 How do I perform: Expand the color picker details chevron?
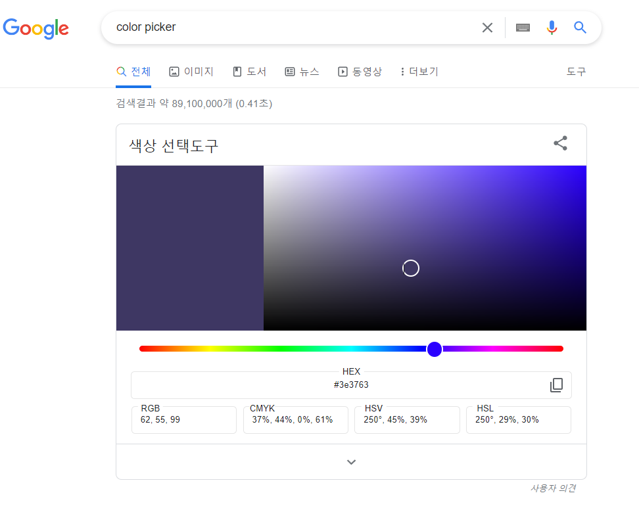(x=350, y=461)
